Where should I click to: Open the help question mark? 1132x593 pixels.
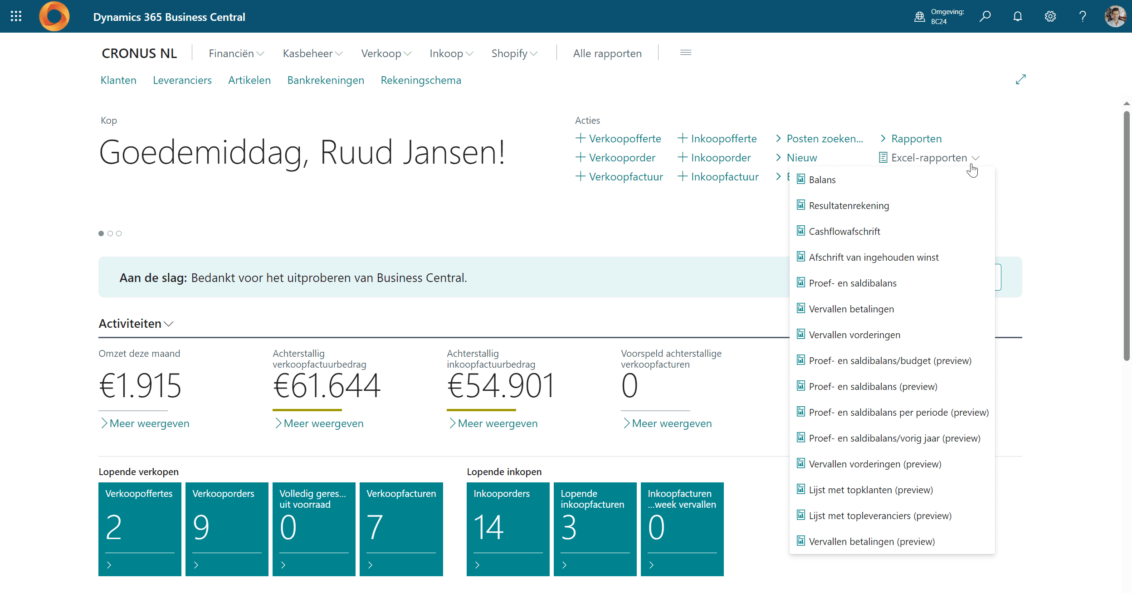[x=1083, y=17]
